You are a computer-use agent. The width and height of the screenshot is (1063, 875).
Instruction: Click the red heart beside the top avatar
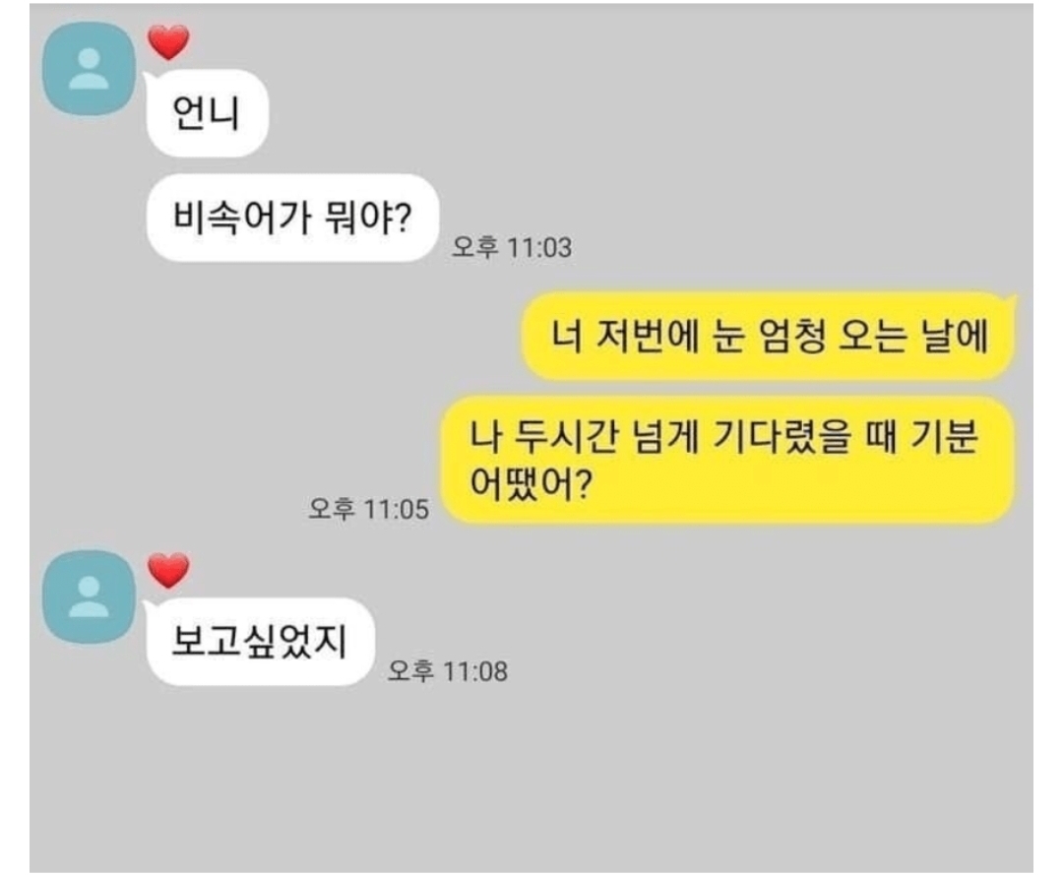[169, 42]
